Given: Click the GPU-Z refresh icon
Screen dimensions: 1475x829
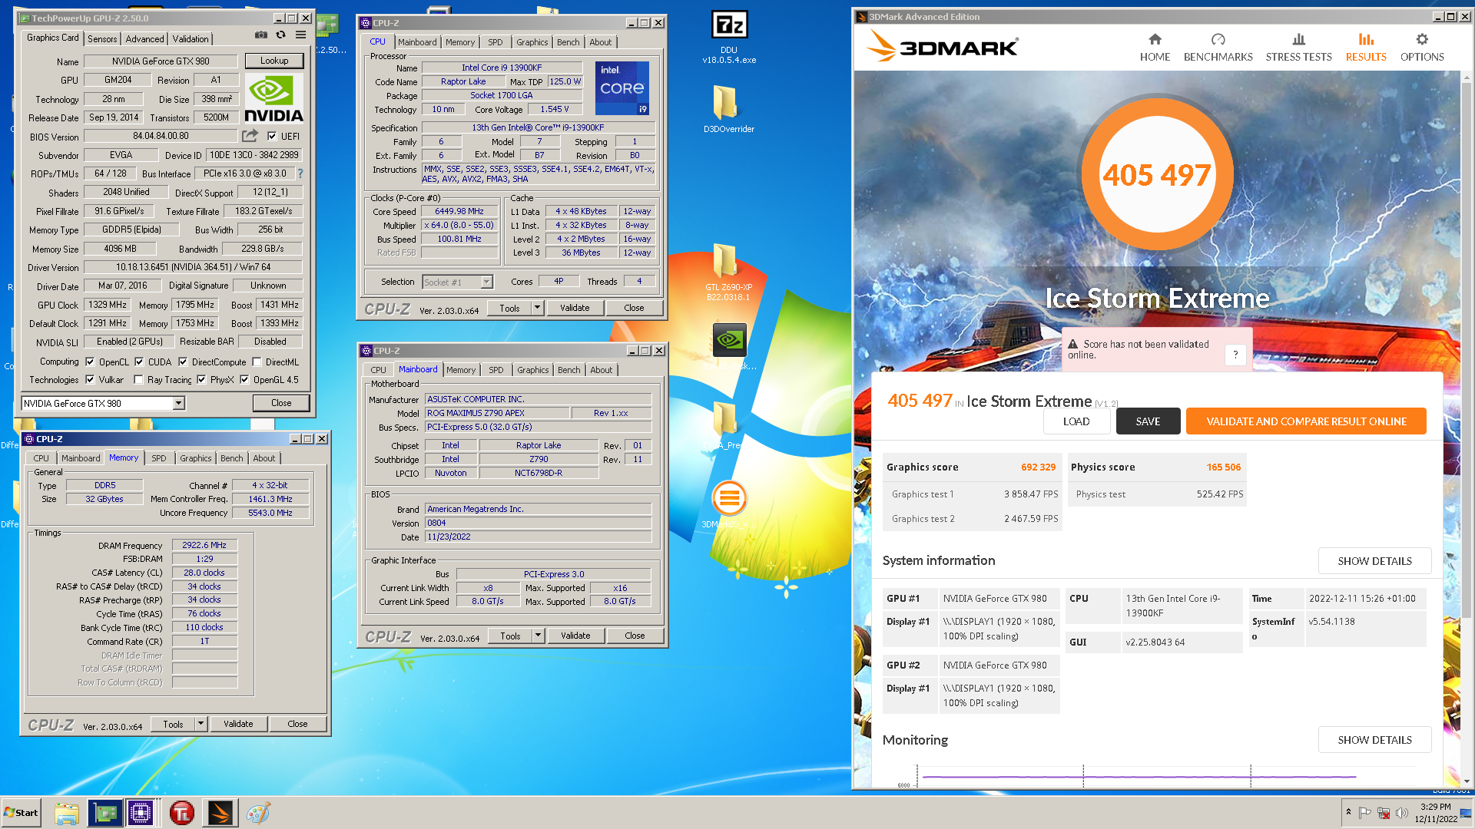Looking at the screenshot, I should pos(281,35).
